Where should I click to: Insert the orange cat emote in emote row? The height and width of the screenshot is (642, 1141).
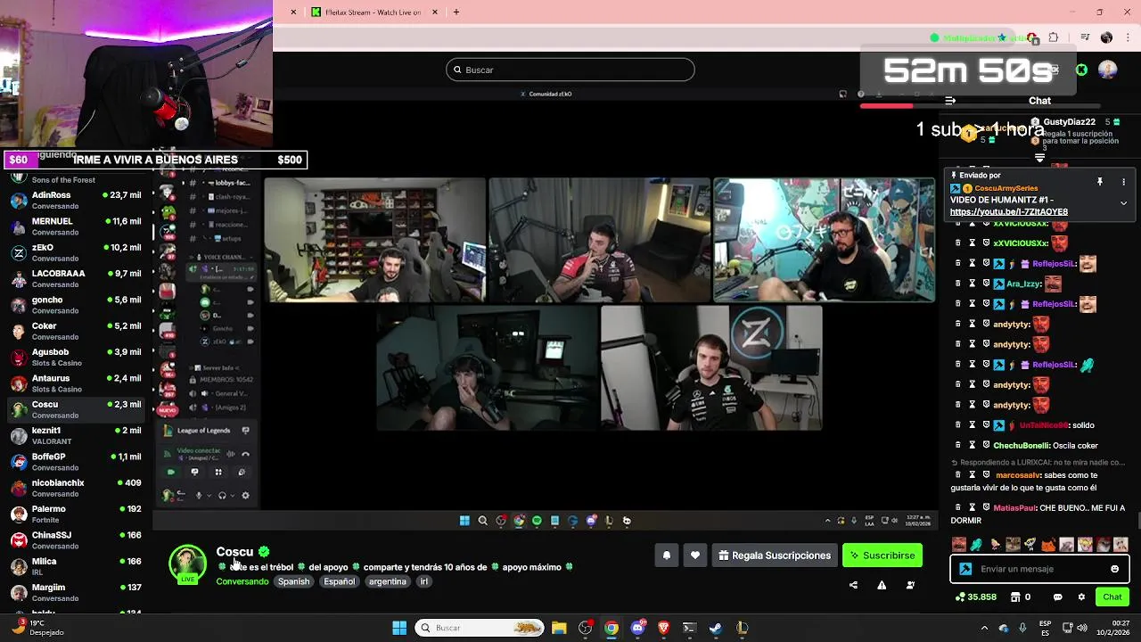[x=1048, y=544]
